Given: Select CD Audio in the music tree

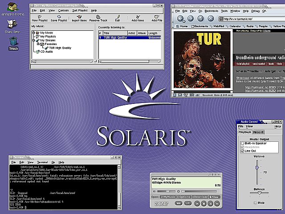Looking at the screenshot, I should point(46,52).
